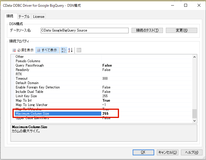Click the 変更(R) button
Viewport: 206px width, 160px height.
[182, 30]
